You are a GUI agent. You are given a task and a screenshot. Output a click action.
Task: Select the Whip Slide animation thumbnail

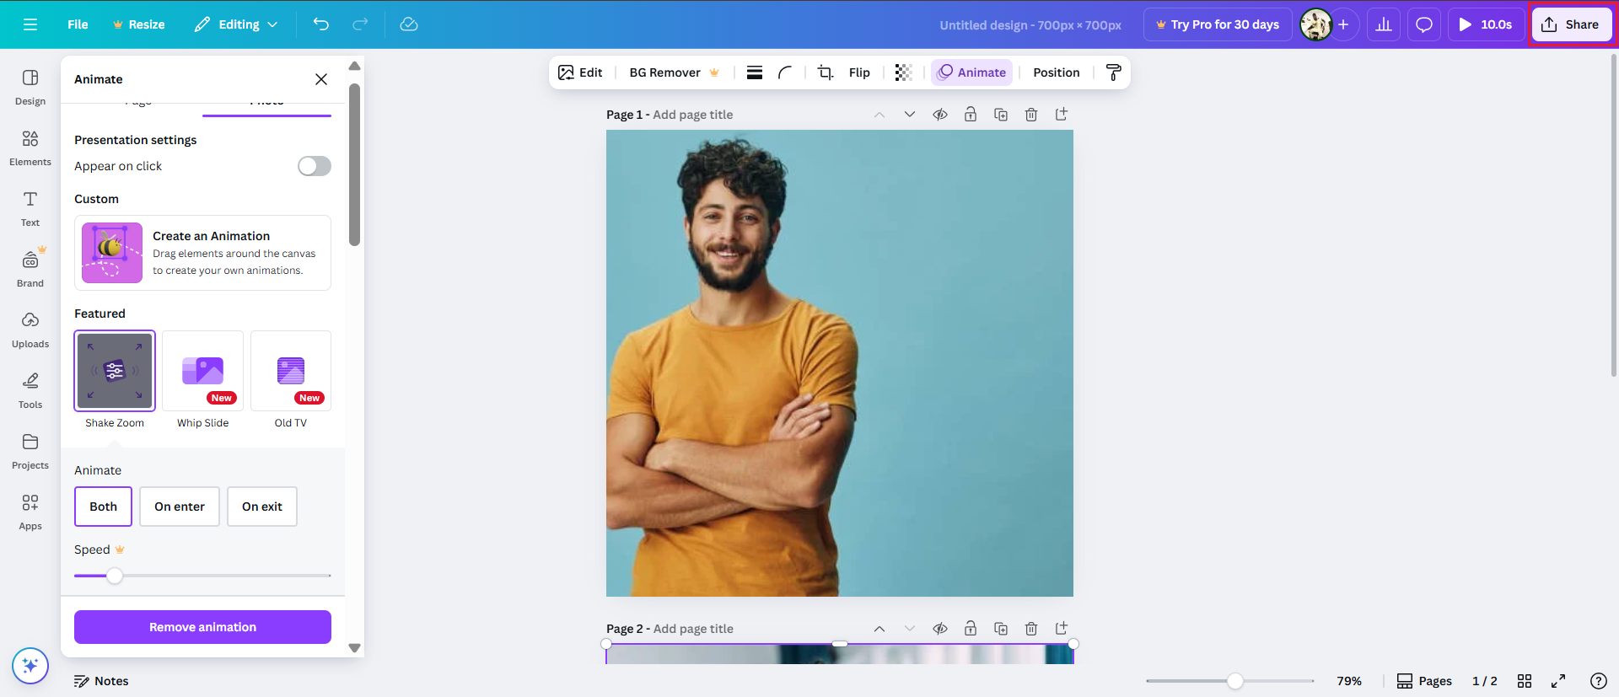click(x=202, y=371)
